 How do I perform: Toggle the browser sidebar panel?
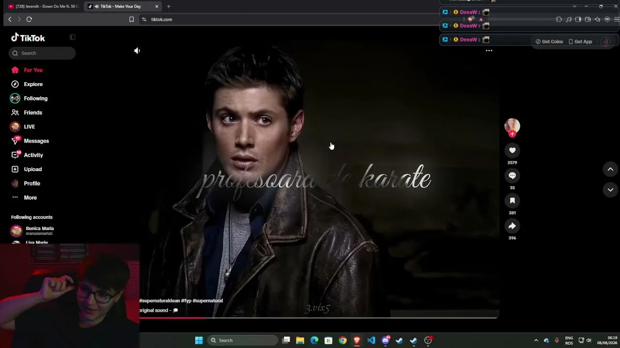[578, 19]
